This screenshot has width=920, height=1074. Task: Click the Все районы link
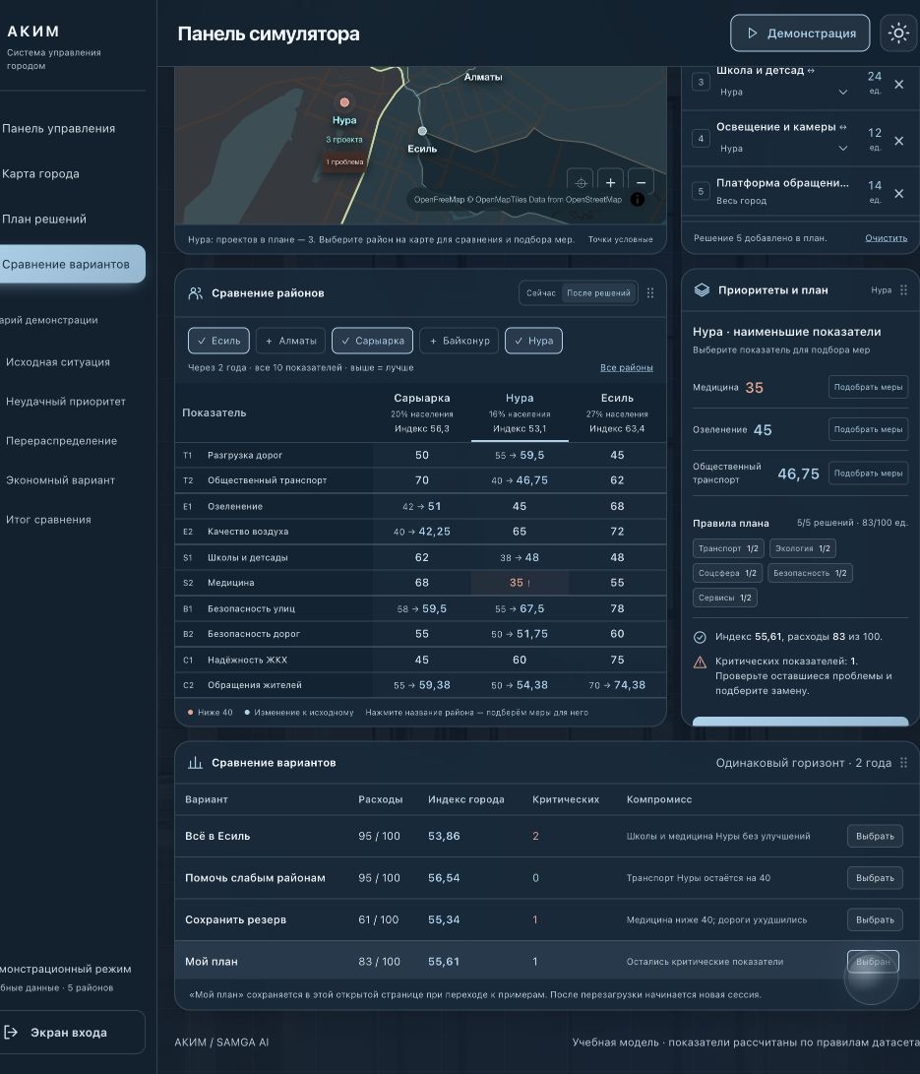[x=627, y=368]
